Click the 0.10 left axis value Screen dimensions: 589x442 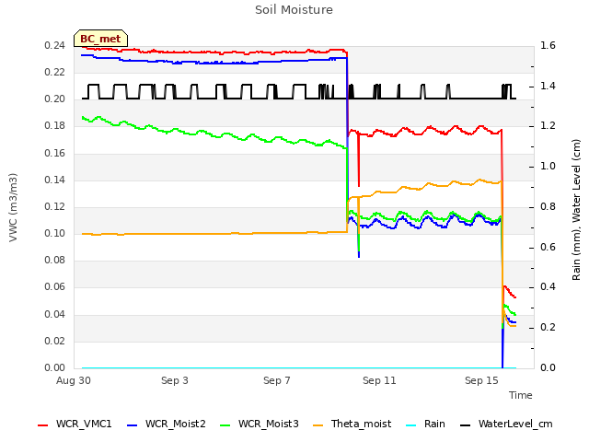point(55,233)
